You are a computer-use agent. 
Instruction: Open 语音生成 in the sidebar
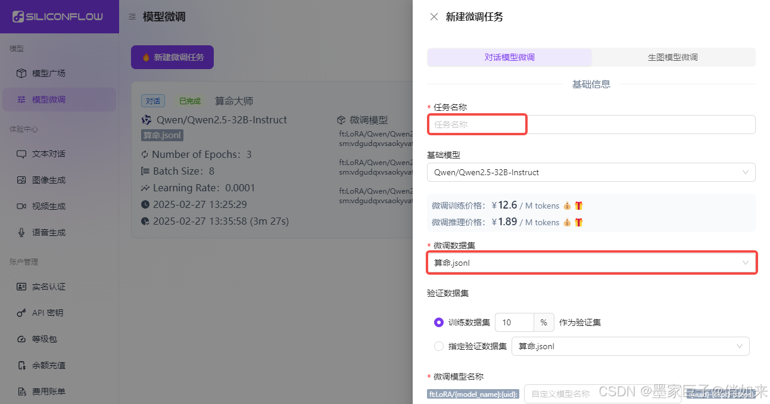(x=59, y=232)
